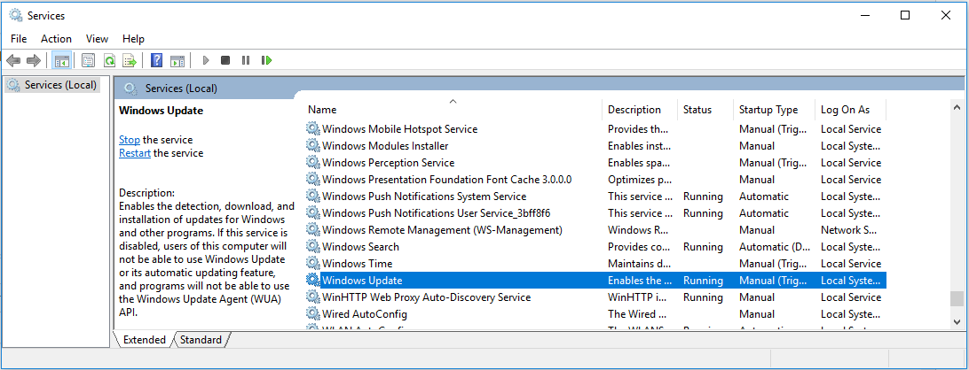
Task: Click gear icon of Push Notifications System Service
Action: (x=314, y=197)
